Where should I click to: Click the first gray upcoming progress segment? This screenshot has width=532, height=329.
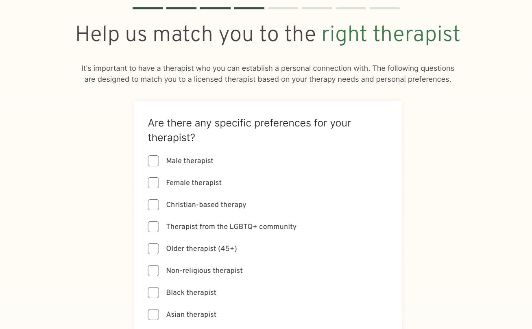tap(283, 7)
